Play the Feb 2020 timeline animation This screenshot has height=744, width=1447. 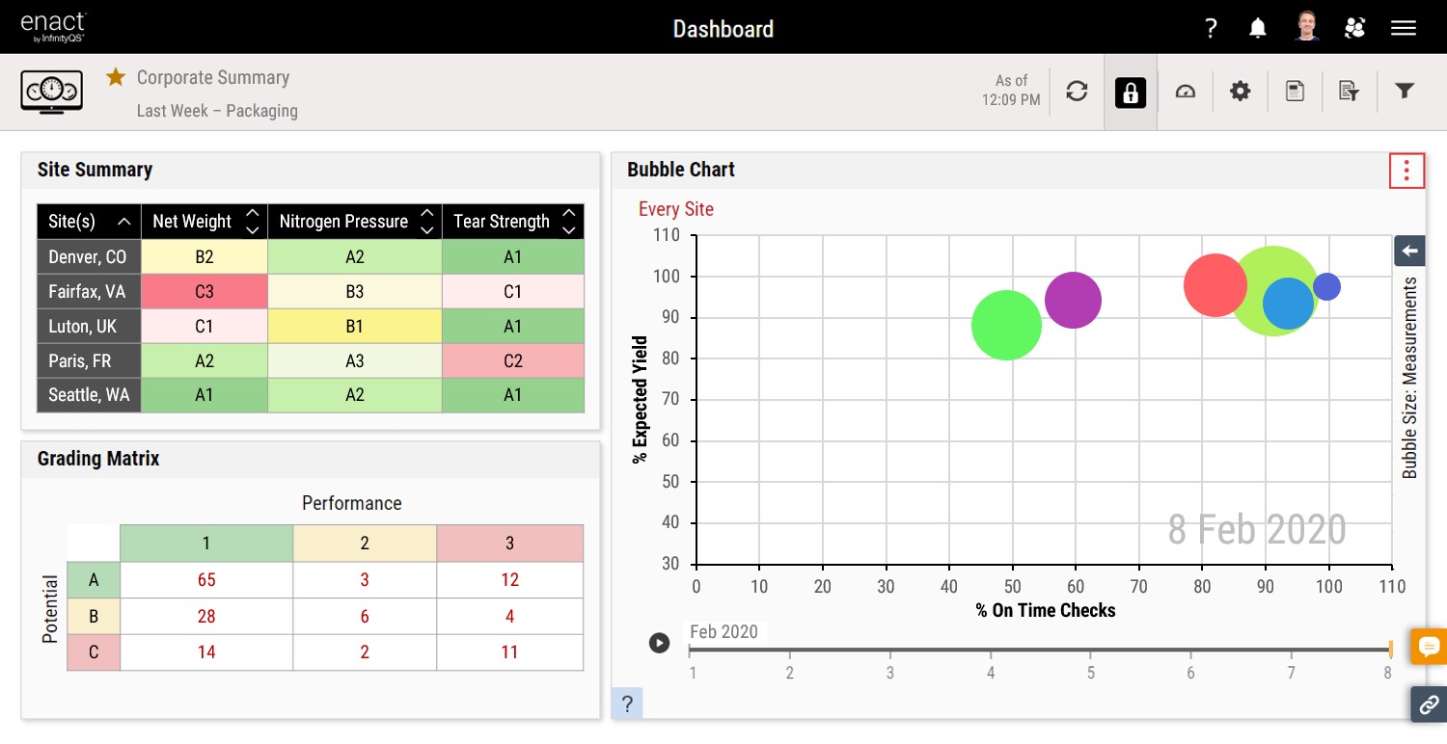point(659,643)
